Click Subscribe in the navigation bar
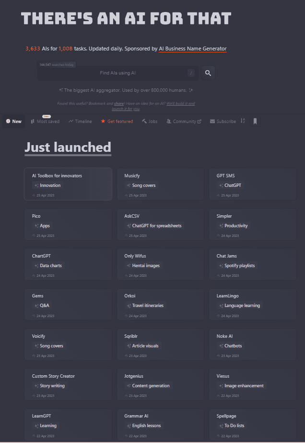This screenshot has height=443, width=305. 223,122
